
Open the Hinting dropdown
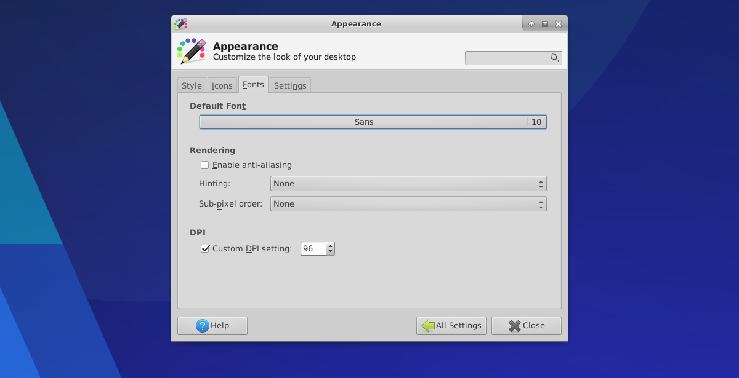(408, 184)
